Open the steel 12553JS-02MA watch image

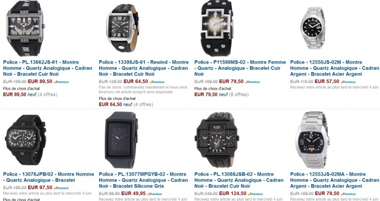click(x=312, y=140)
